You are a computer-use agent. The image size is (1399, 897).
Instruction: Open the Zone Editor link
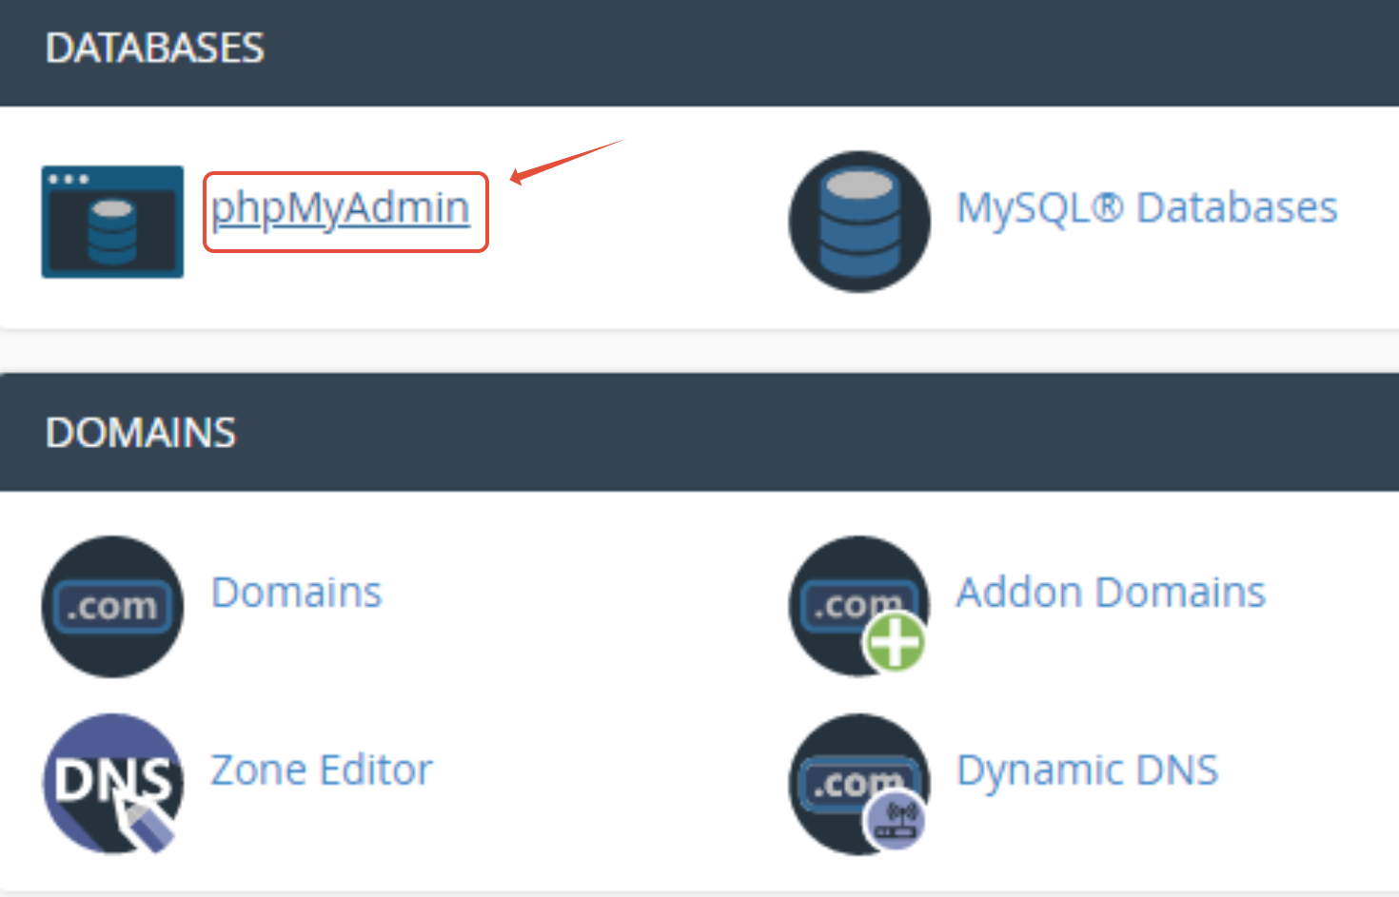[322, 770]
